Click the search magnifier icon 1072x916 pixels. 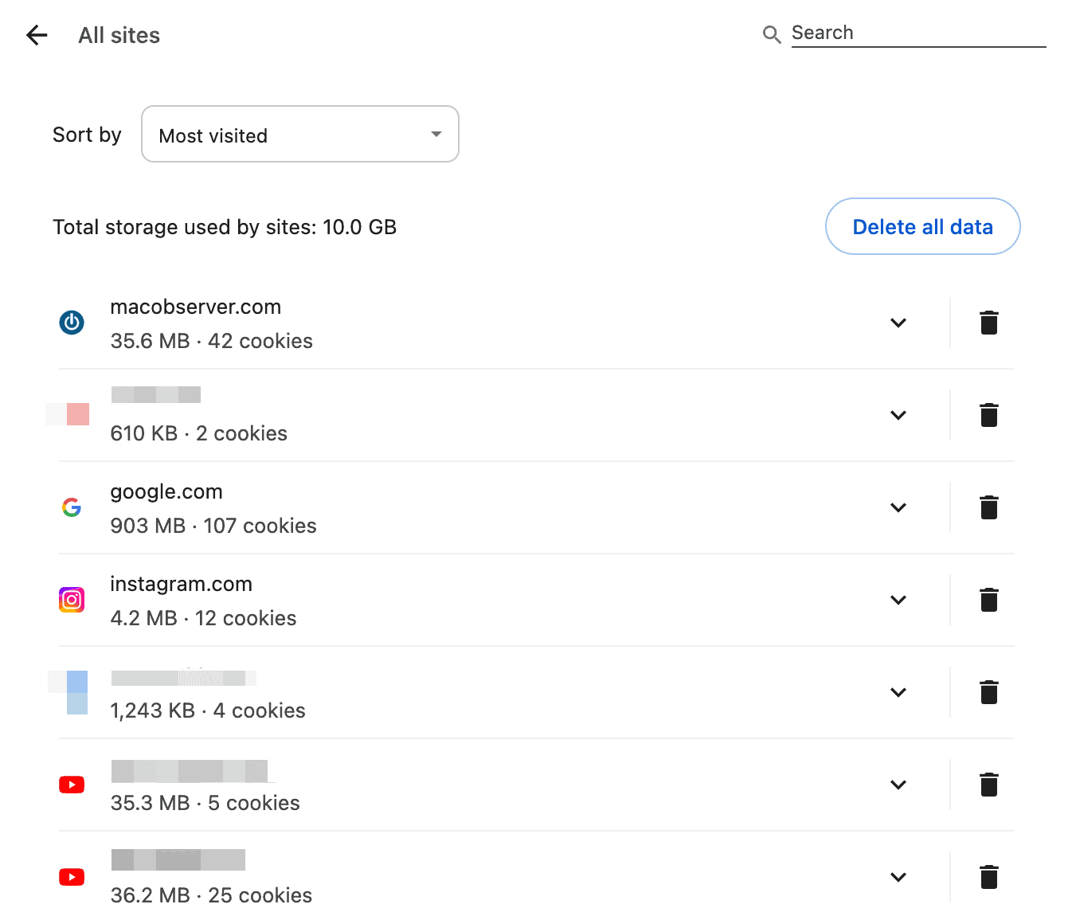point(771,34)
